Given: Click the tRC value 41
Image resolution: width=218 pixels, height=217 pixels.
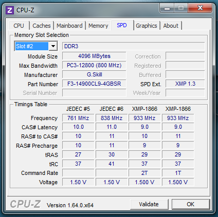Looking at the screenshot, I should 112,164.
